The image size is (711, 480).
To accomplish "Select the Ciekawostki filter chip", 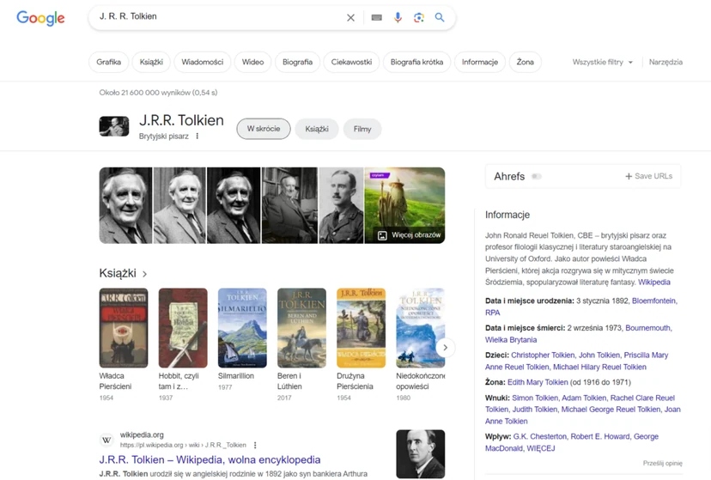I will click(x=351, y=62).
